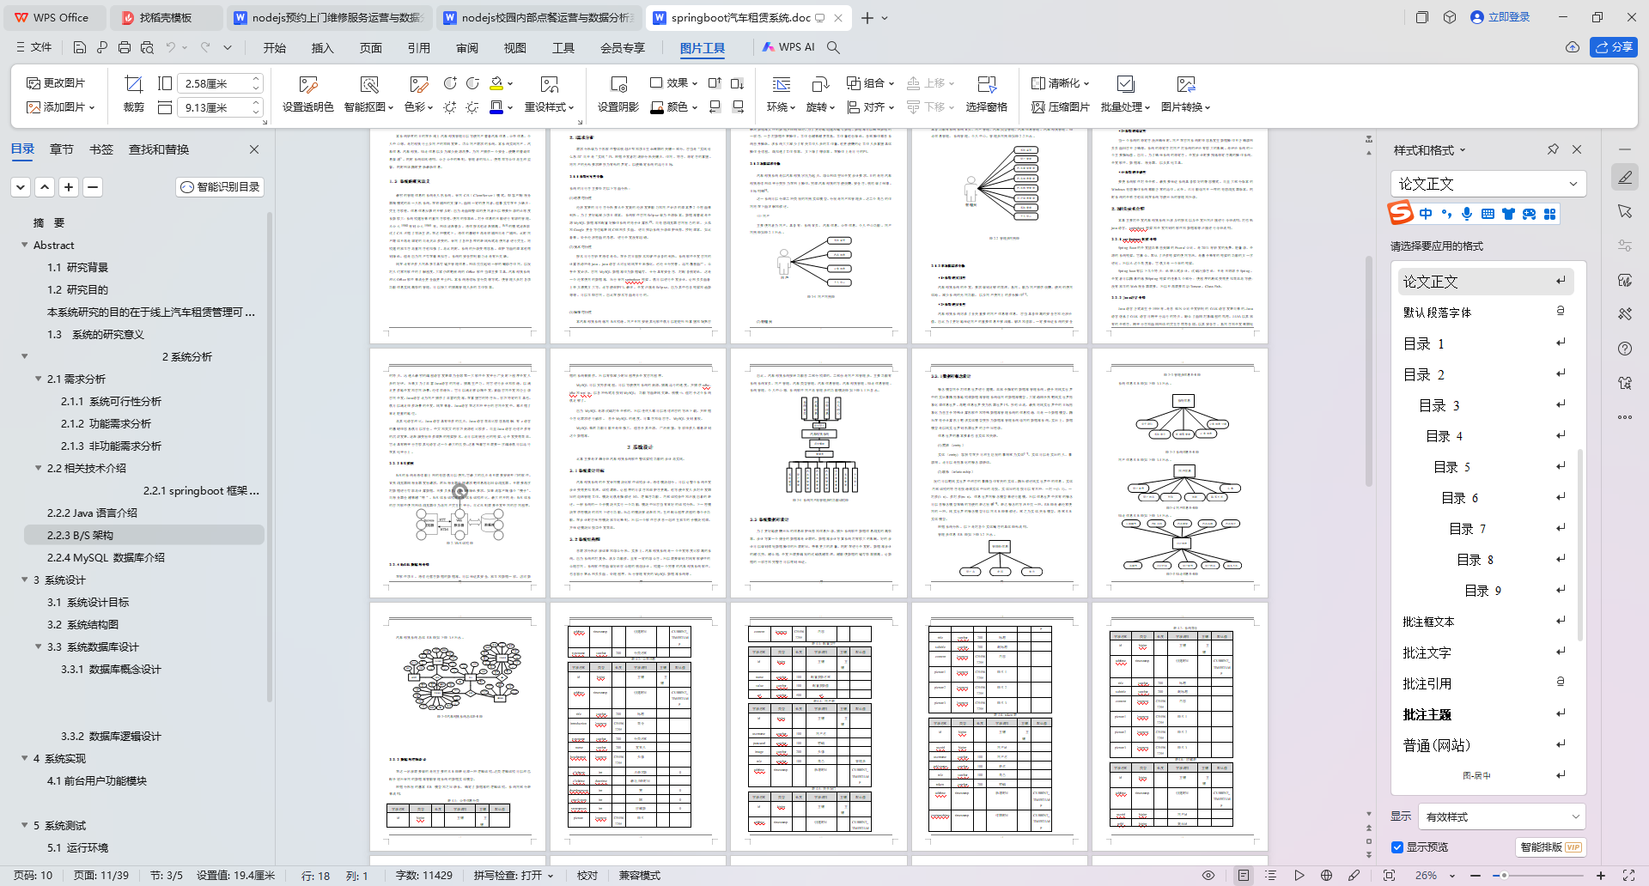This screenshot has height=886, width=1649.
Task: Click picture border blue color swatch
Action: point(496,107)
